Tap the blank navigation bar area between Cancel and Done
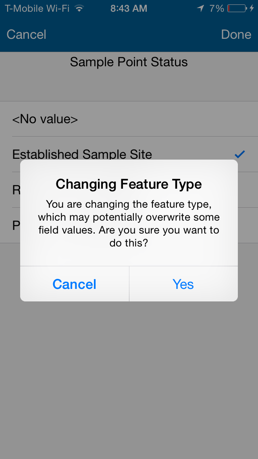The image size is (258, 459). [133, 34]
